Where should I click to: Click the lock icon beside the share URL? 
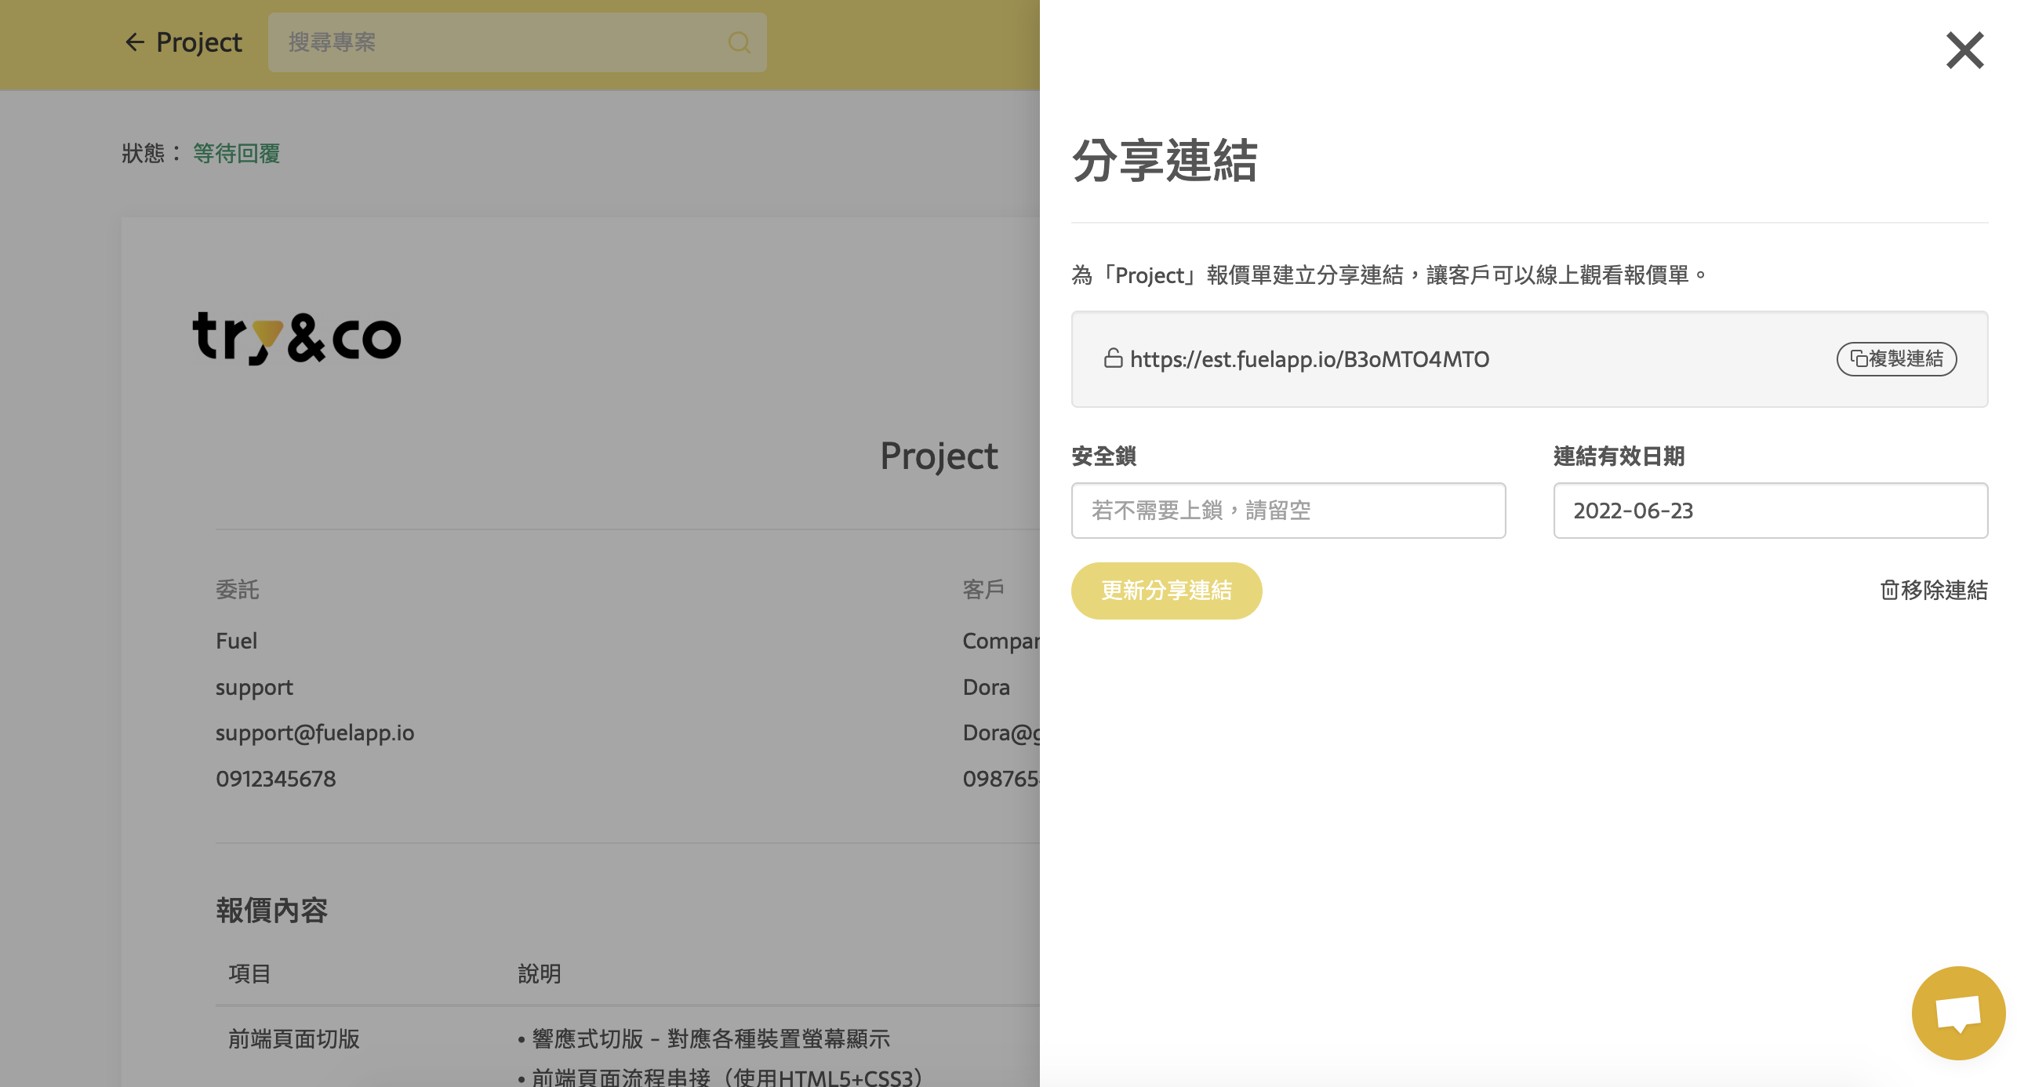coord(1114,359)
